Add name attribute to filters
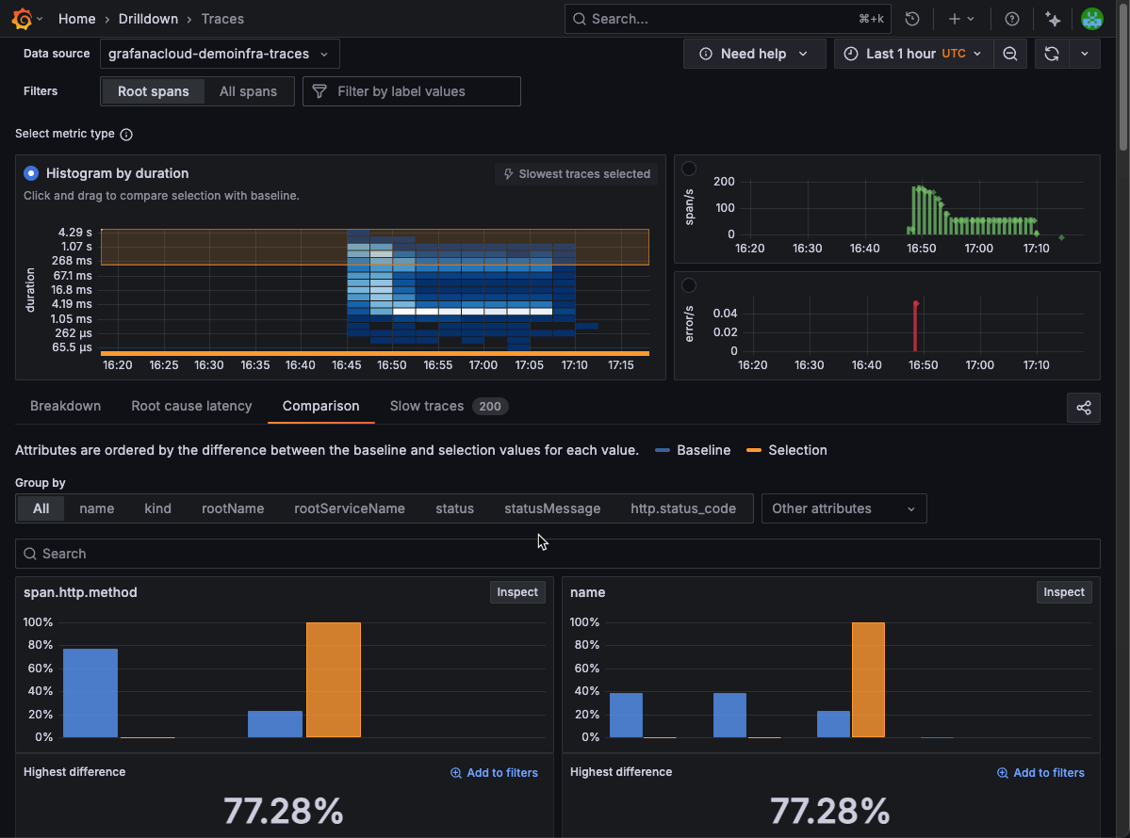The height and width of the screenshot is (838, 1130). point(1040,772)
